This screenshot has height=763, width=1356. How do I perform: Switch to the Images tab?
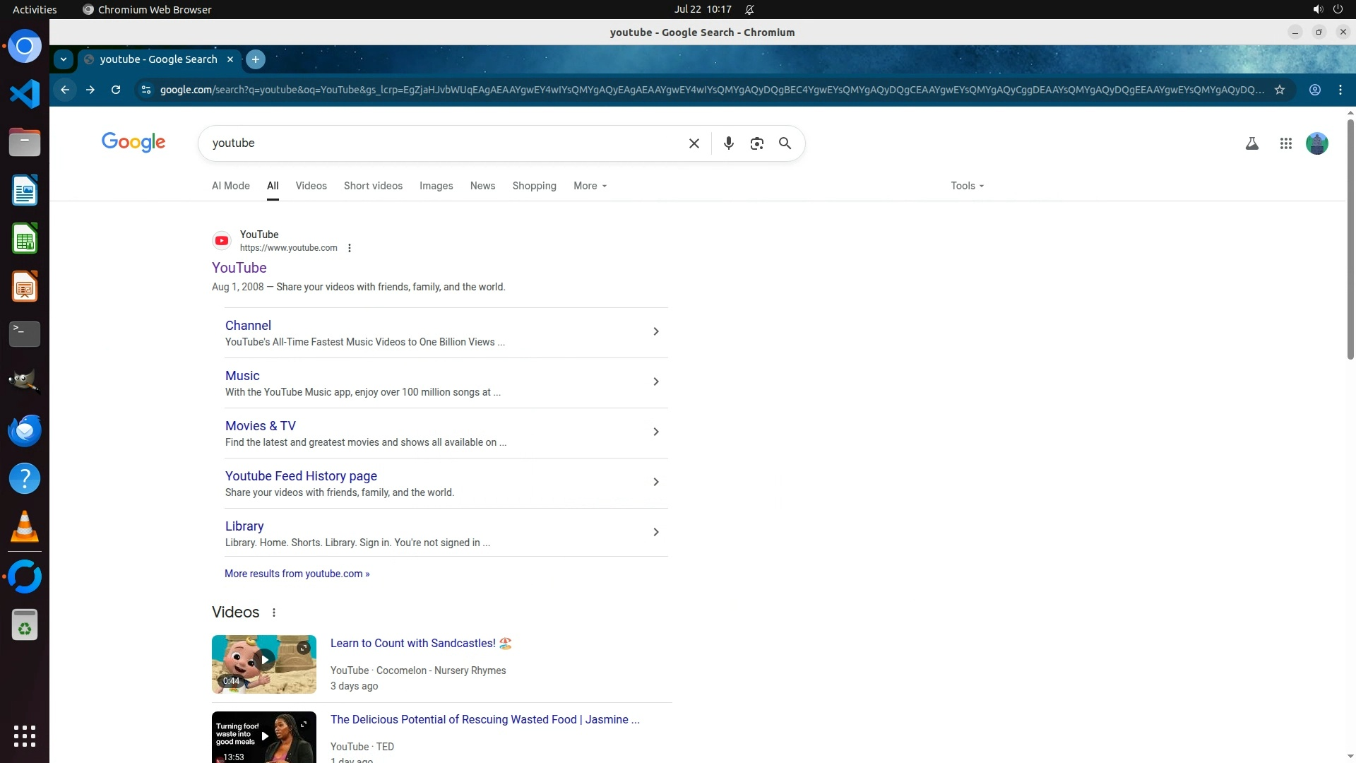click(x=436, y=186)
